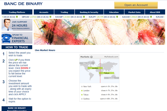Open the About BDB menu
The height and width of the screenshot is (111, 167).
(x=155, y=12)
